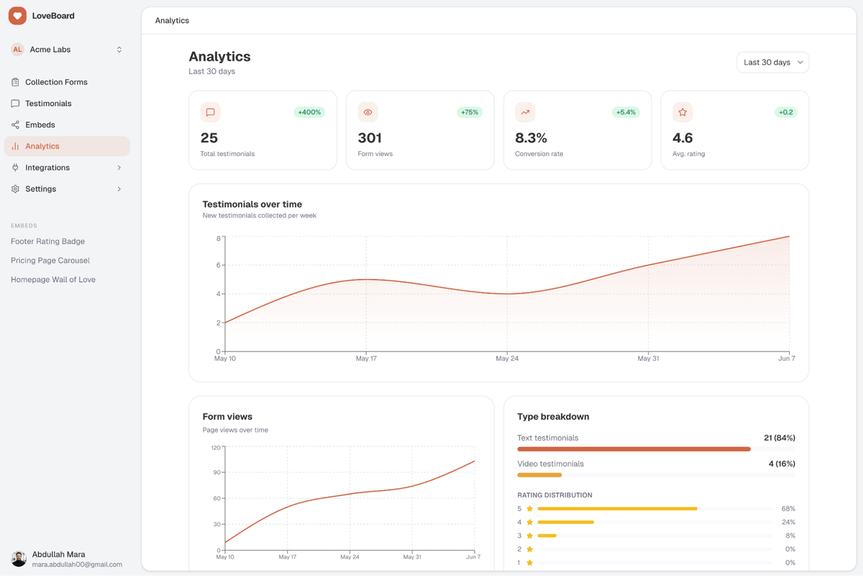863x576 pixels.
Task: Expand the Settings submenu chevron
Action: click(119, 189)
